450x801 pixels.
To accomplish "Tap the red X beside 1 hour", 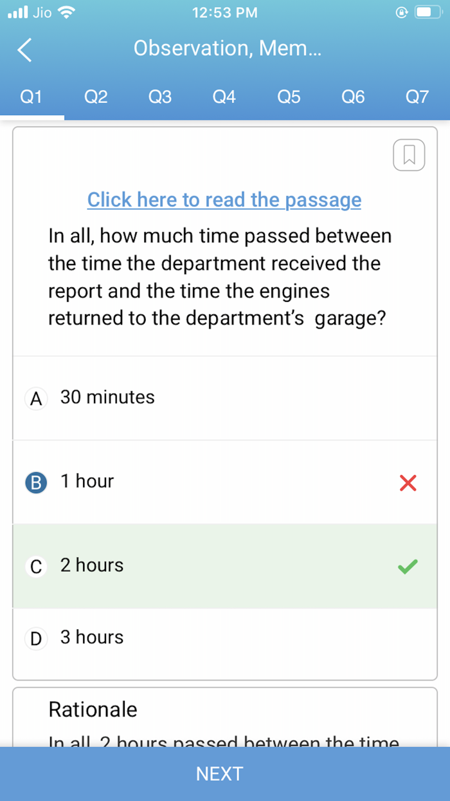I will click(x=408, y=482).
